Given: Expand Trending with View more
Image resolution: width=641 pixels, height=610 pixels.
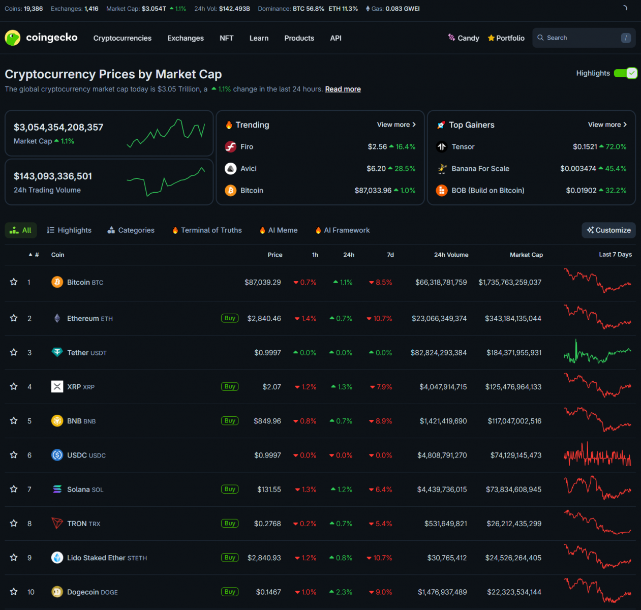Looking at the screenshot, I should [396, 125].
